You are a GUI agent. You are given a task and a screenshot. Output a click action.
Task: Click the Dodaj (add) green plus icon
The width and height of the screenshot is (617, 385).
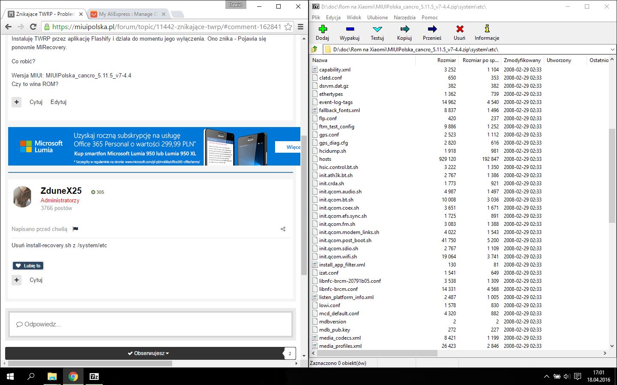(x=323, y=29)
